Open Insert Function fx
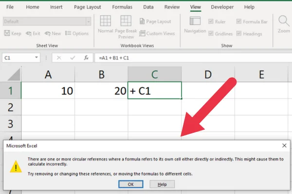The image size is (292, 194). coord(86,58)
